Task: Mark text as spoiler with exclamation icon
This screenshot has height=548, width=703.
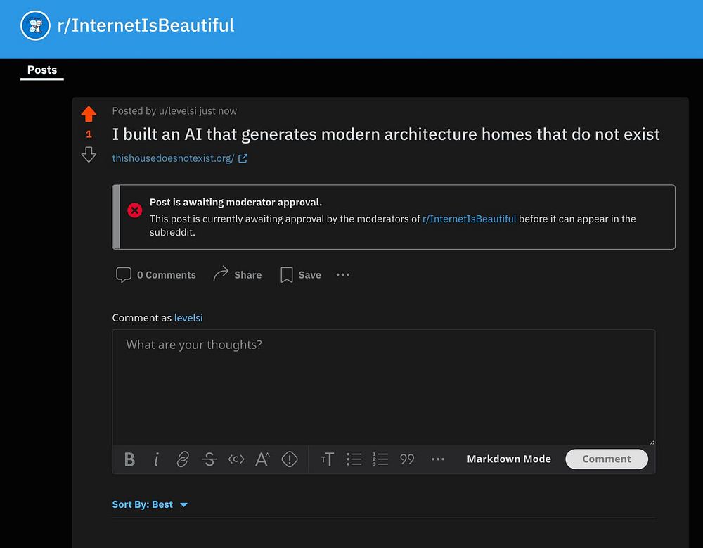Action: point(290,459)
